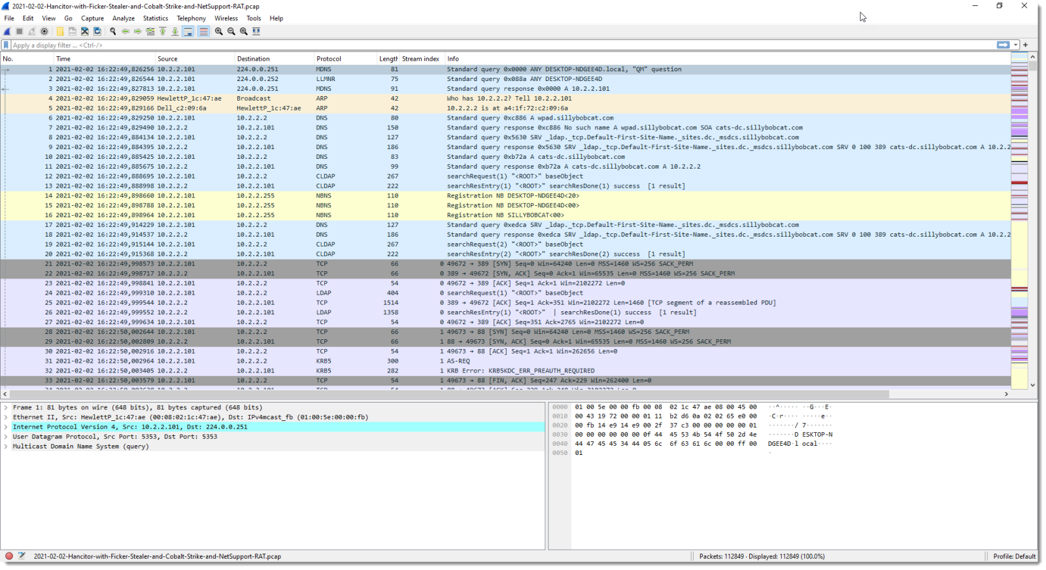
Task: Save this capture file icon
Action: [x=73, y=31]
